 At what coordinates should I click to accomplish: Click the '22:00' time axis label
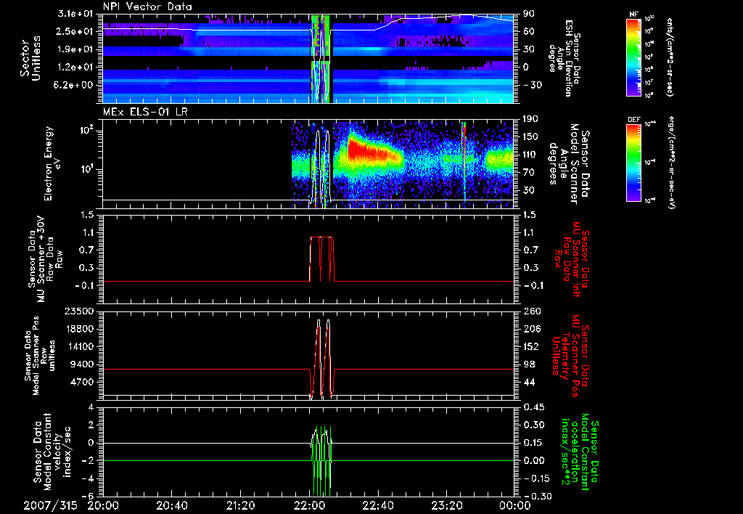[x=309, y=505]
